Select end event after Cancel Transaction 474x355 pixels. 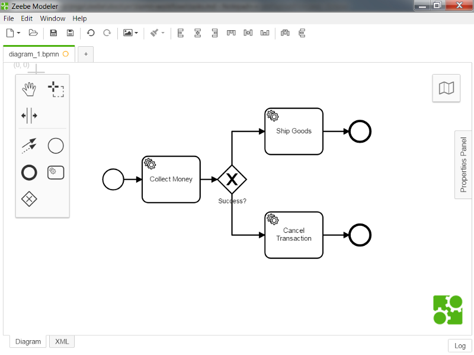pos(360,235)
